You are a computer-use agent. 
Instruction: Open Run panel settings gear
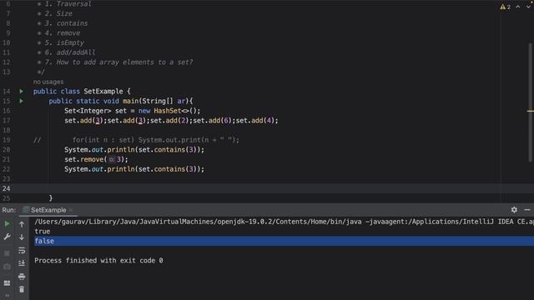pyautogui.click(x=514, y=210)
